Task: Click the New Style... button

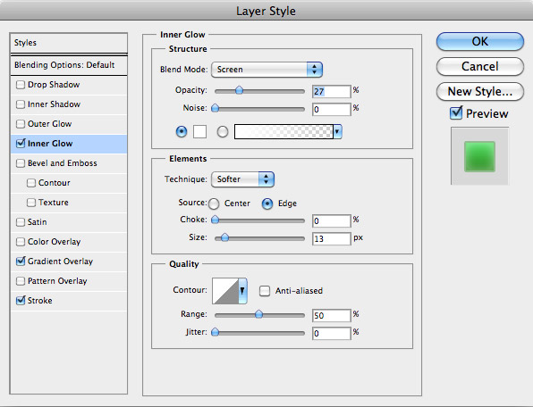Action: (x=480, y=92)
